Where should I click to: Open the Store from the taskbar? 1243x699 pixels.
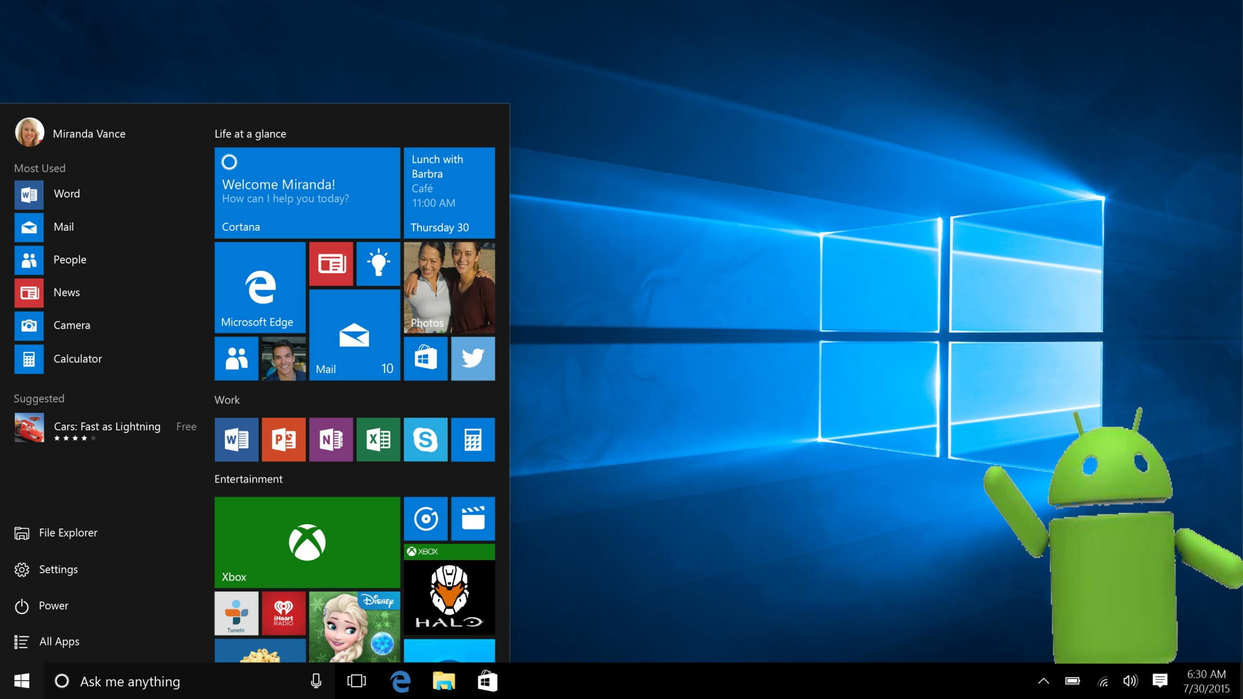point(487,681)
